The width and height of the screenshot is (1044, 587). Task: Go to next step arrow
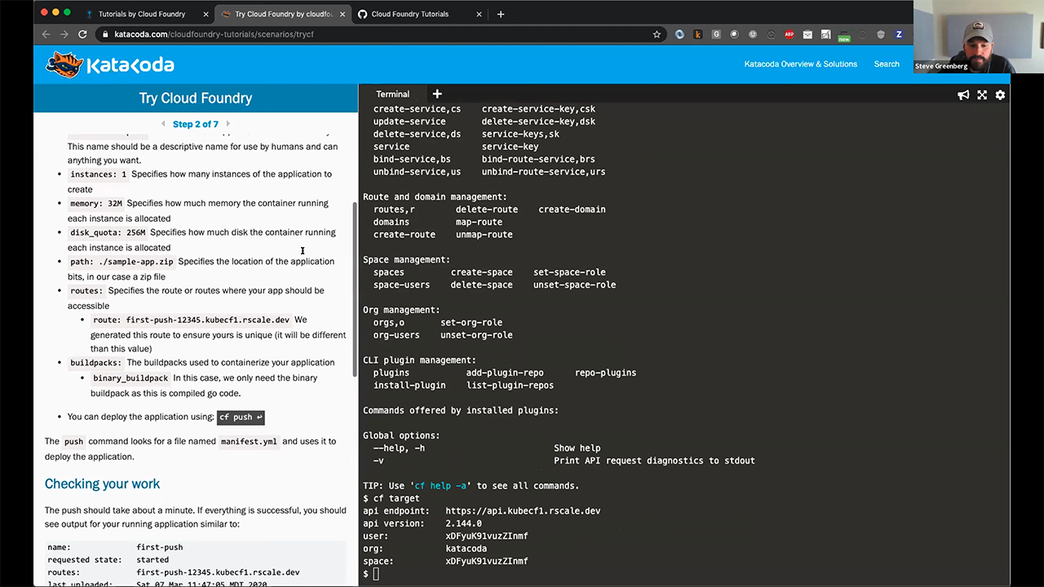tap(228, 124)
